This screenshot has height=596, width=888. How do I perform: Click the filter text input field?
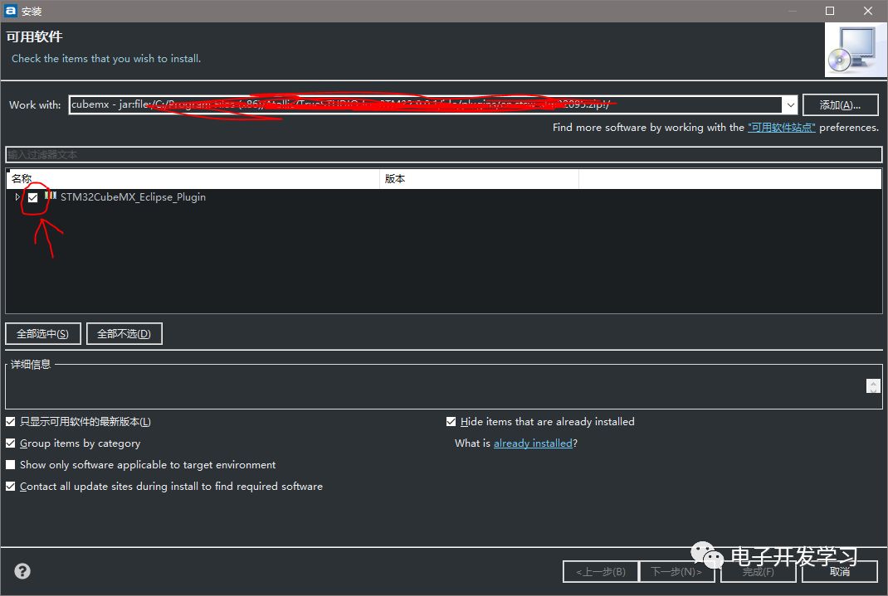[x=444, y=154]
